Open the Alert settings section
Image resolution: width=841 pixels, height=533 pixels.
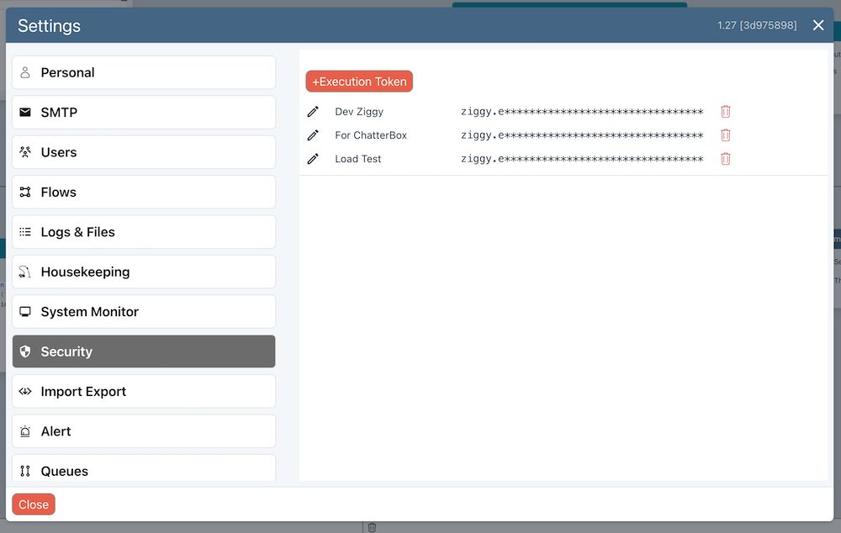point(144,431)
